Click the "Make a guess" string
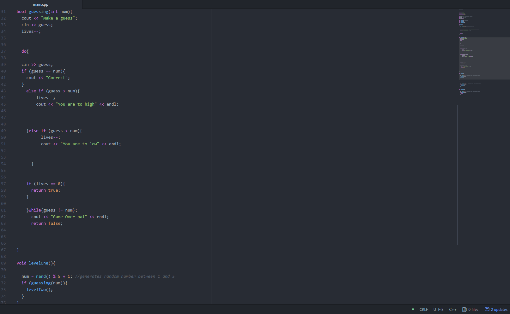Viewport: 510px width, 314px height. point(58,18)
